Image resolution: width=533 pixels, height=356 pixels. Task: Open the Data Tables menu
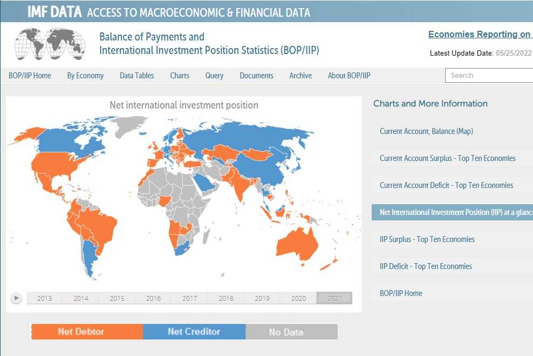(x=137, y=76)
